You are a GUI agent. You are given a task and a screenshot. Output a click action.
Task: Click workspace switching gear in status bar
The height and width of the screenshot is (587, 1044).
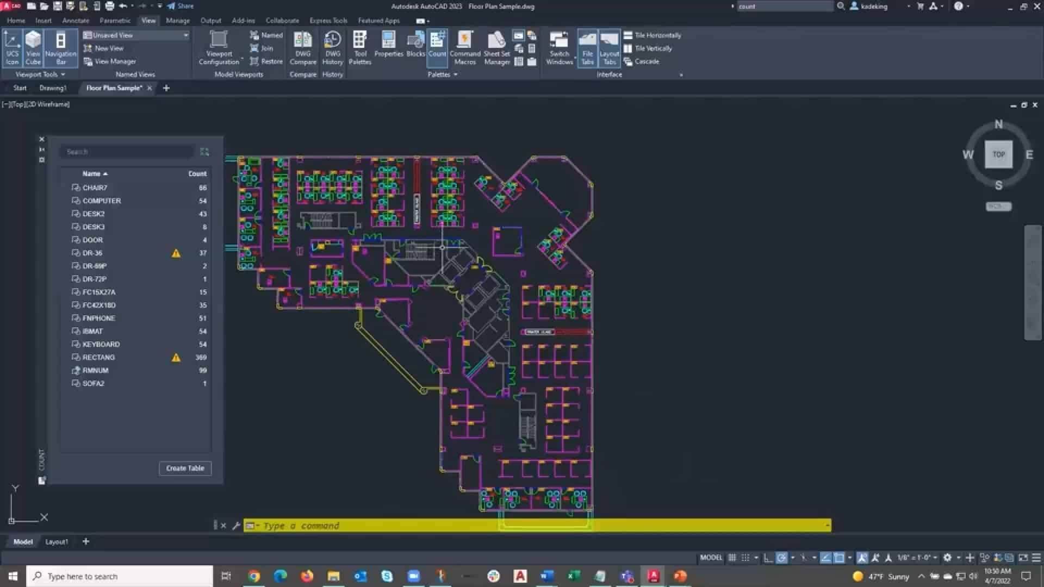click(x=947, y=558)
